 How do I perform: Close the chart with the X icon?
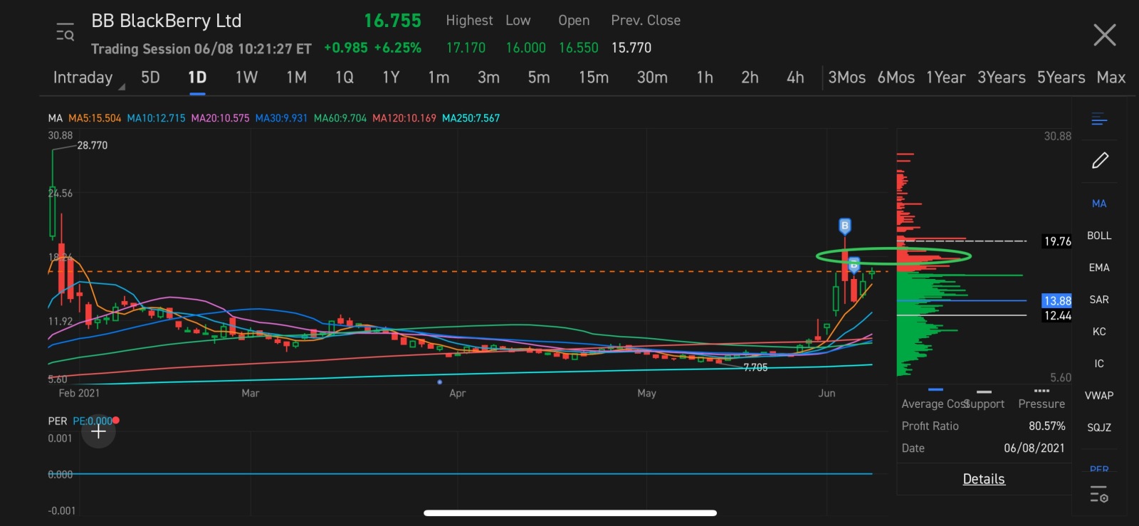point(1104,34)
